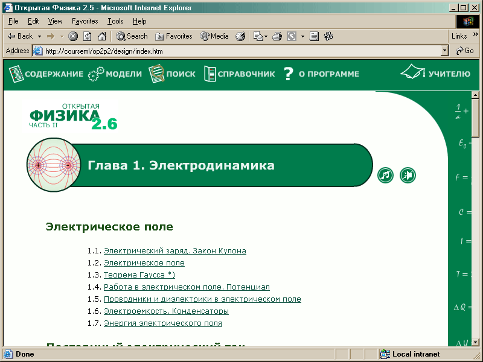Screen dimensions: 483x362
Task: Click the Глава 1. Электродинамика heading
Action: [x=181, y=165]
